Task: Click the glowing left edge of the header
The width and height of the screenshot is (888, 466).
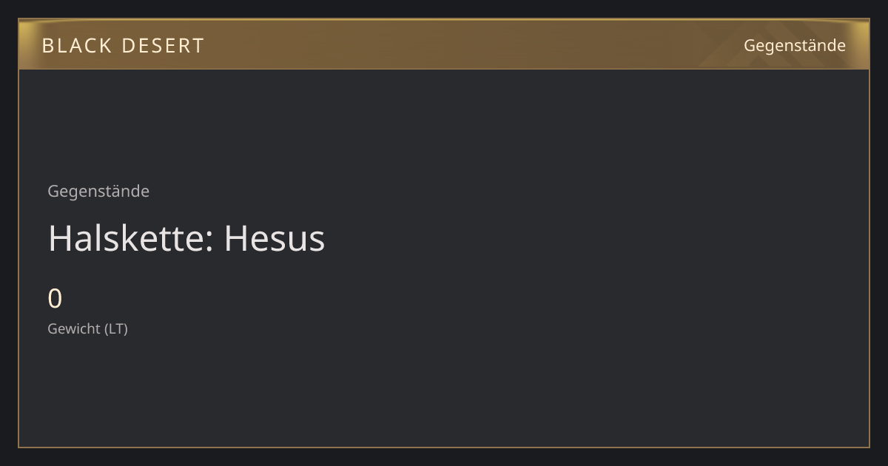Action: (24, 44)
